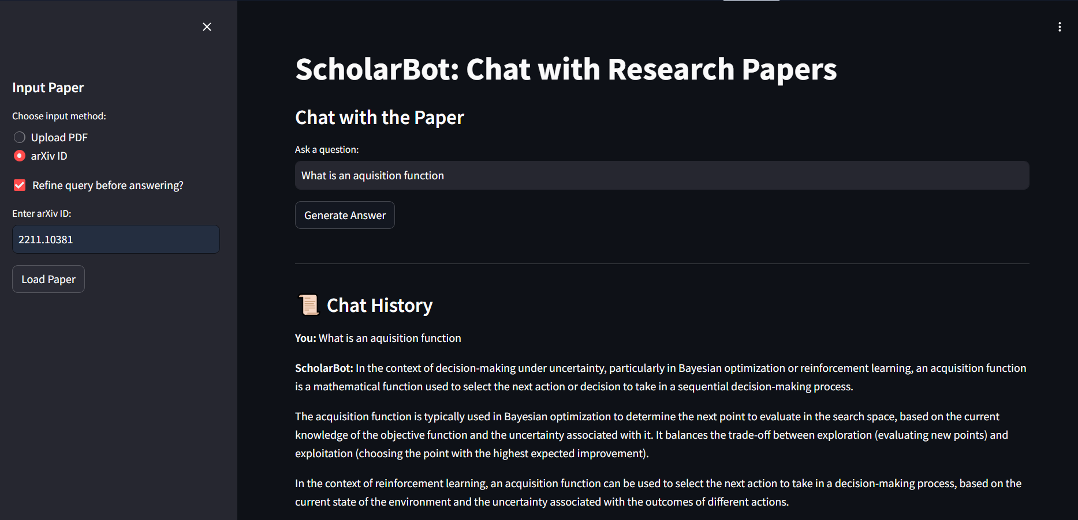Select the arXiv ID radio option

[x=20, y=156]
